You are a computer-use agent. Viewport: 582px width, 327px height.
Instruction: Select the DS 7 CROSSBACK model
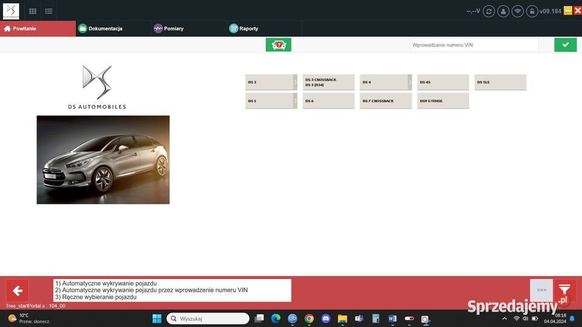point(386,101)
